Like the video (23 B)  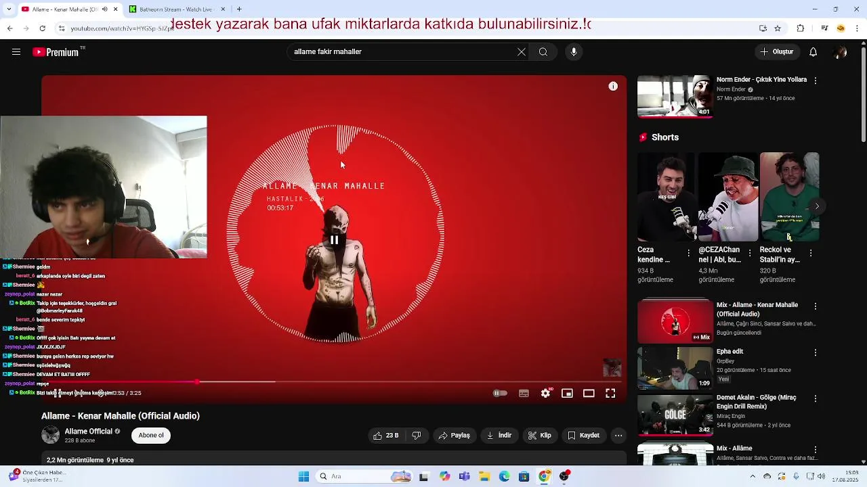[x=385, y=436]
